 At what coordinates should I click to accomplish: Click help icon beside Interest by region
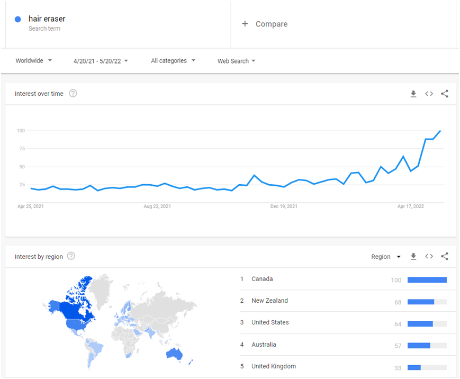coord(71,256)
